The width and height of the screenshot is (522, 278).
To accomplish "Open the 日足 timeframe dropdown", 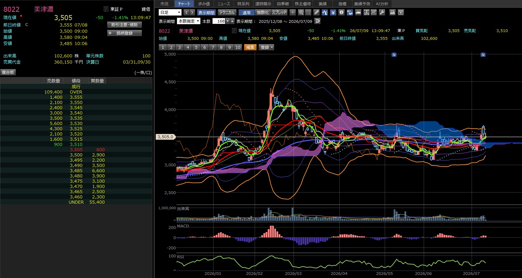I will click(170, 12).
